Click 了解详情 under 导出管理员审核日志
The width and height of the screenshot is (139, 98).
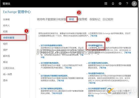point(92,83)
